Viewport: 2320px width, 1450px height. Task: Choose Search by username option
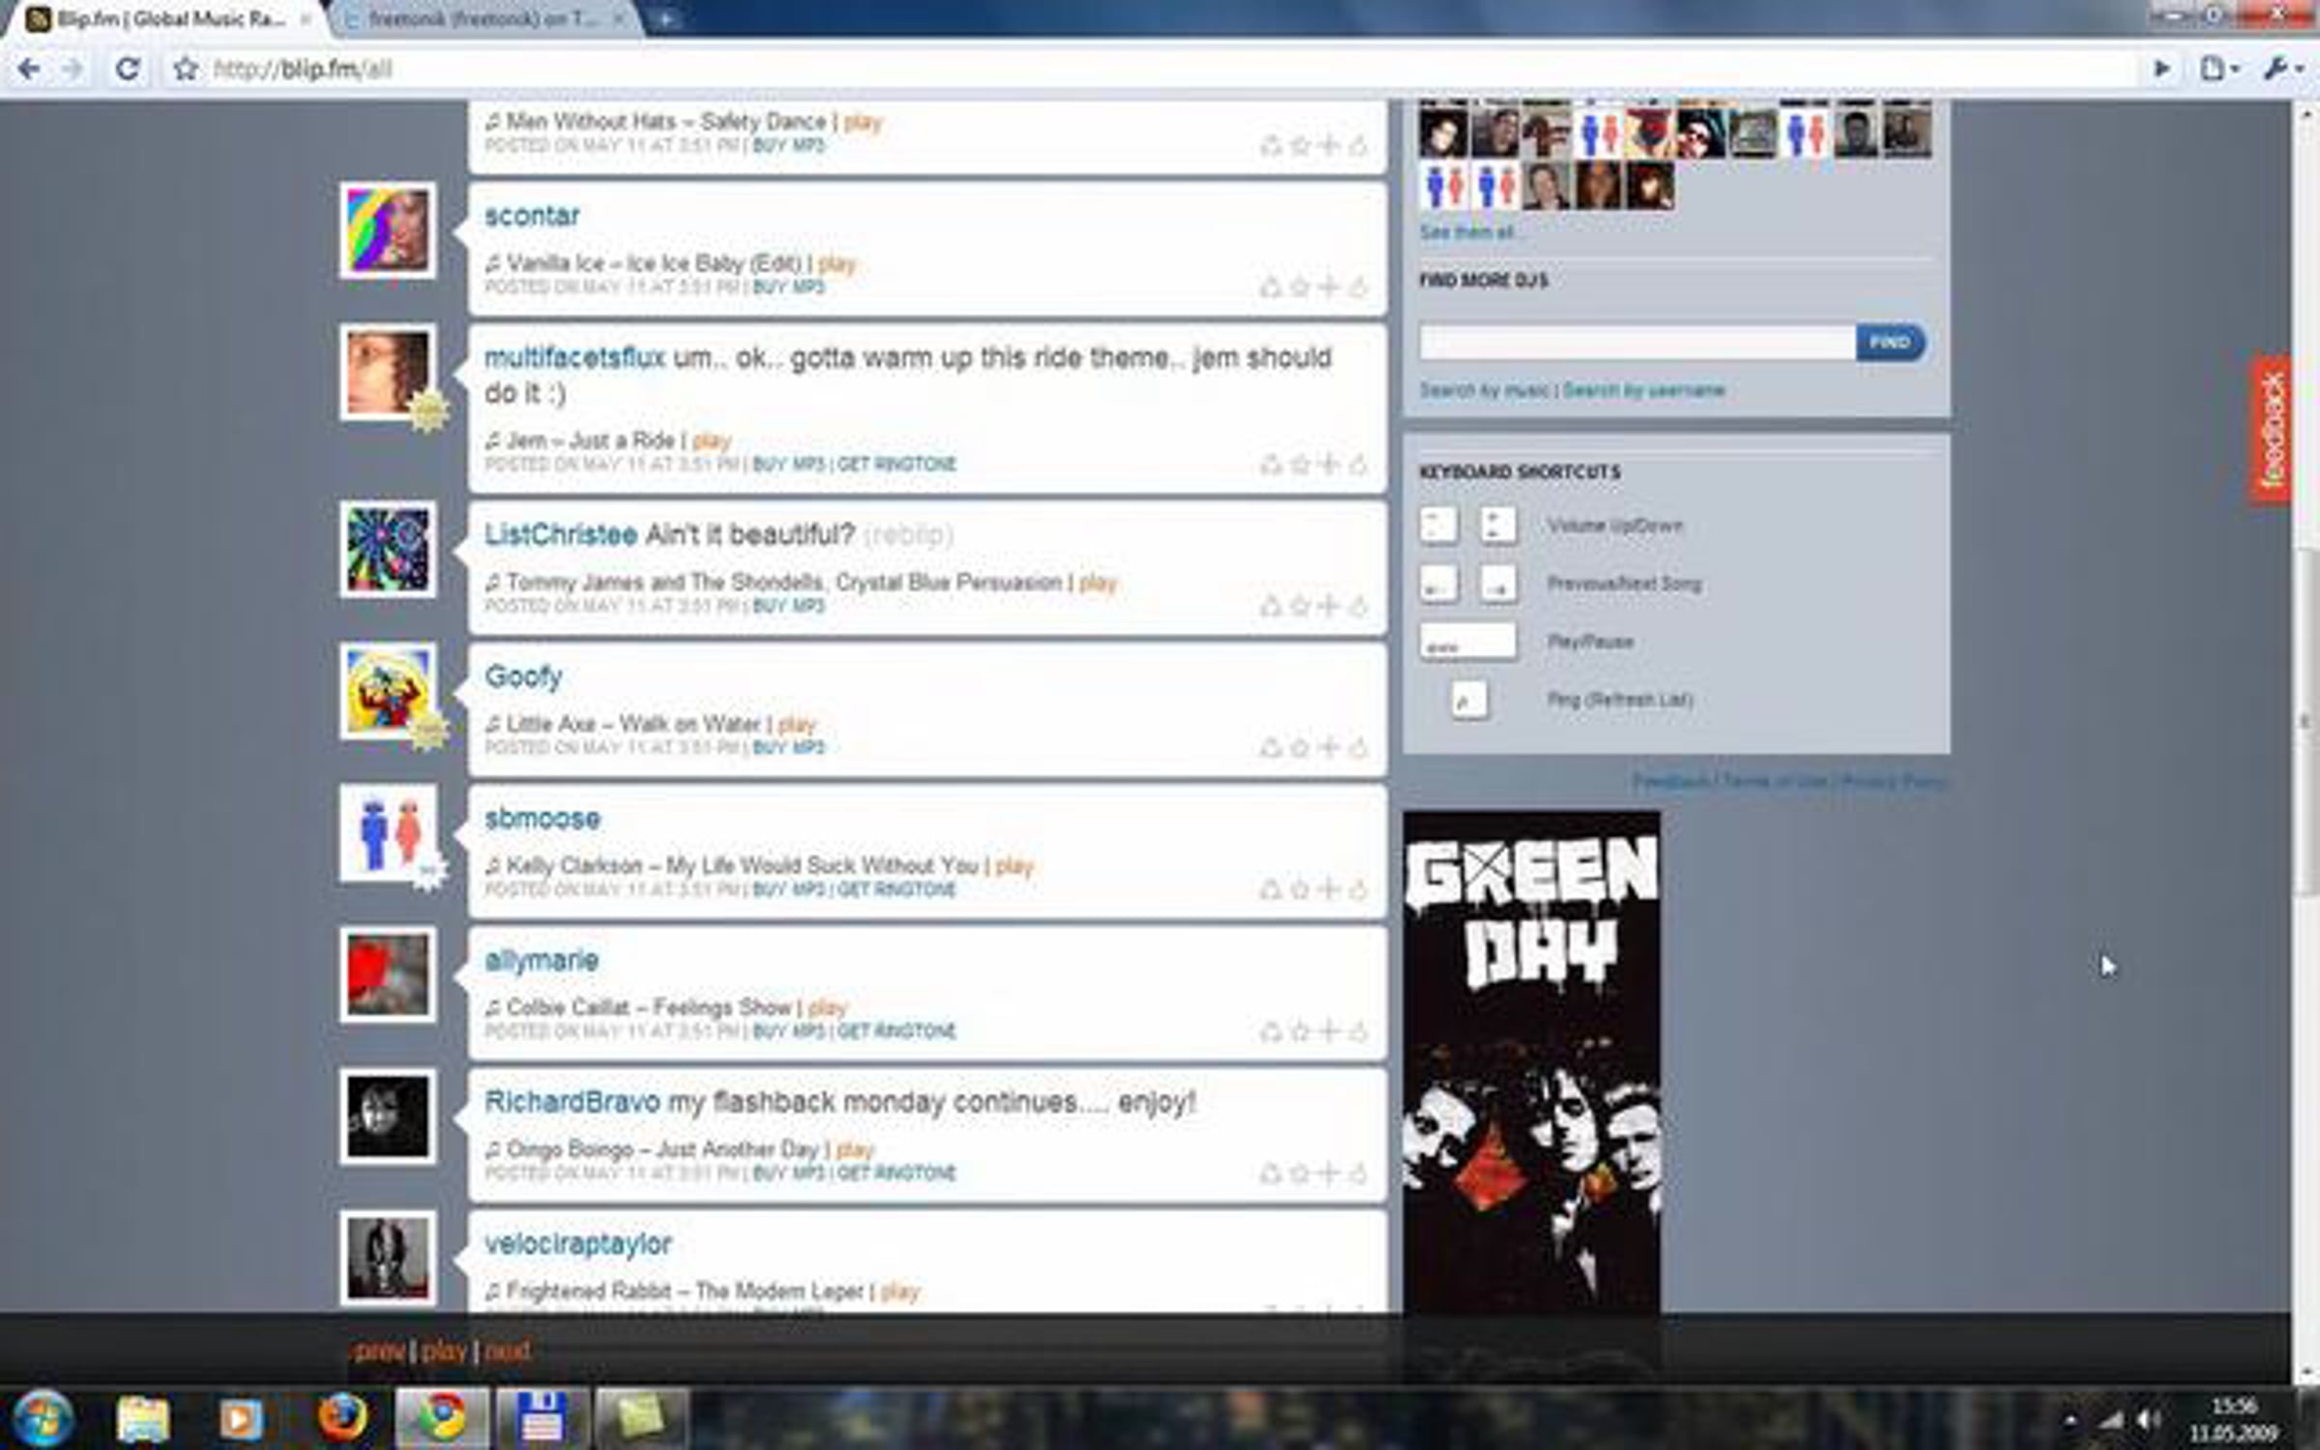click(1643, 391)
